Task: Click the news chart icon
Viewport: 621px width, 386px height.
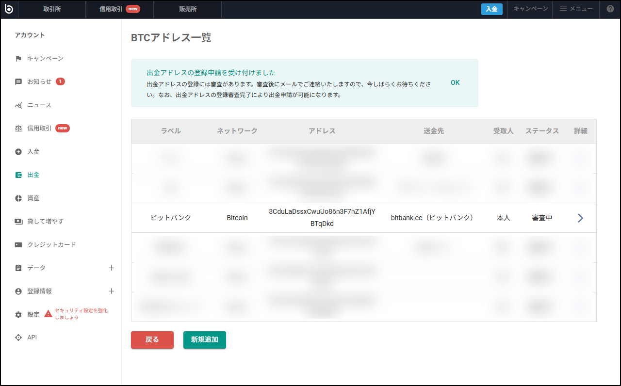Action: pyautogui.click(x=18, y=105)
